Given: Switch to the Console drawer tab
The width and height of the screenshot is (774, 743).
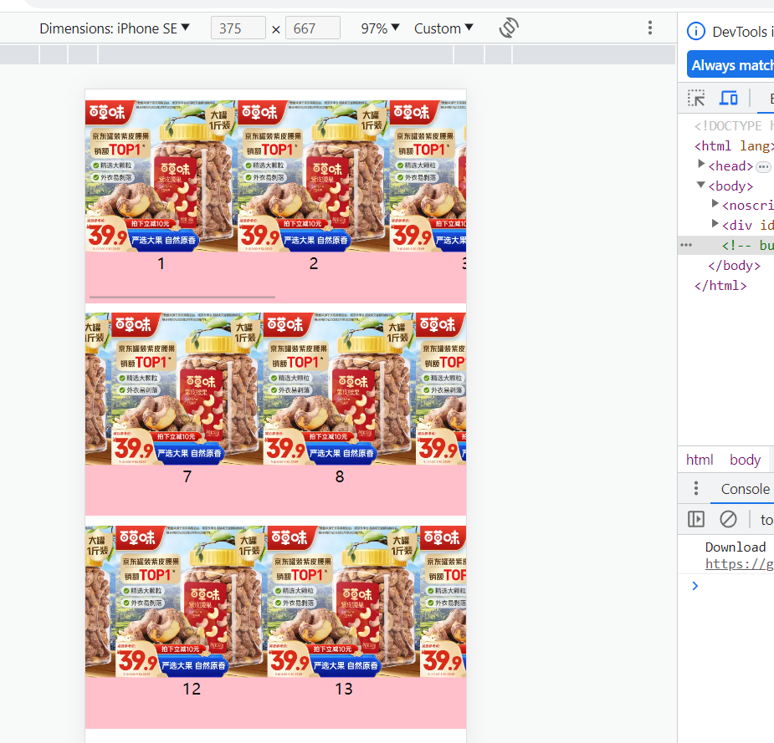Looking at the screenshot, I should (745, 489).
